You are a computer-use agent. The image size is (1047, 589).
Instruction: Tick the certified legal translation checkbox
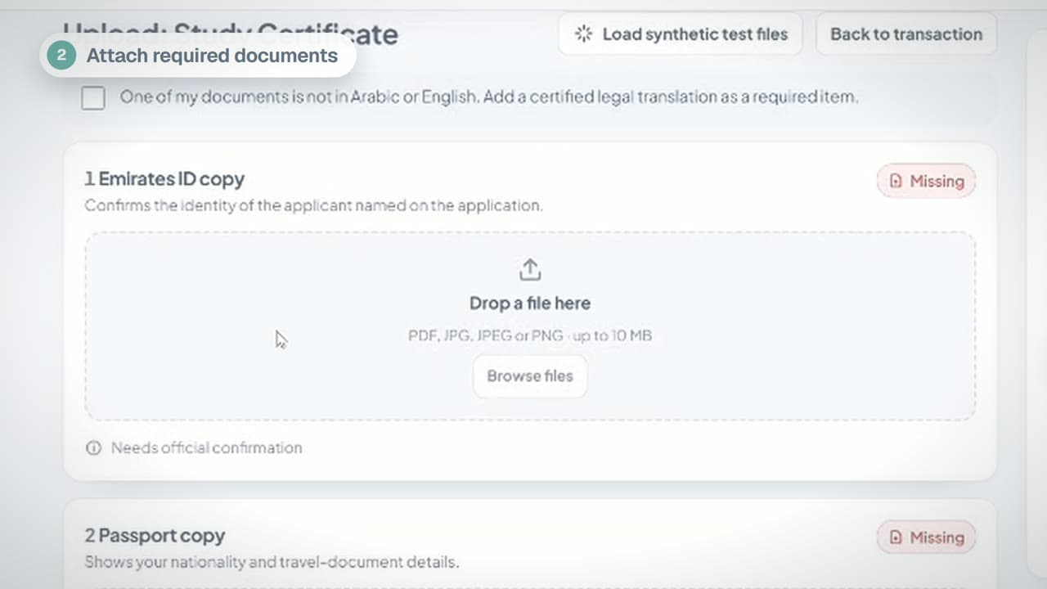click(x=93, y=98)
